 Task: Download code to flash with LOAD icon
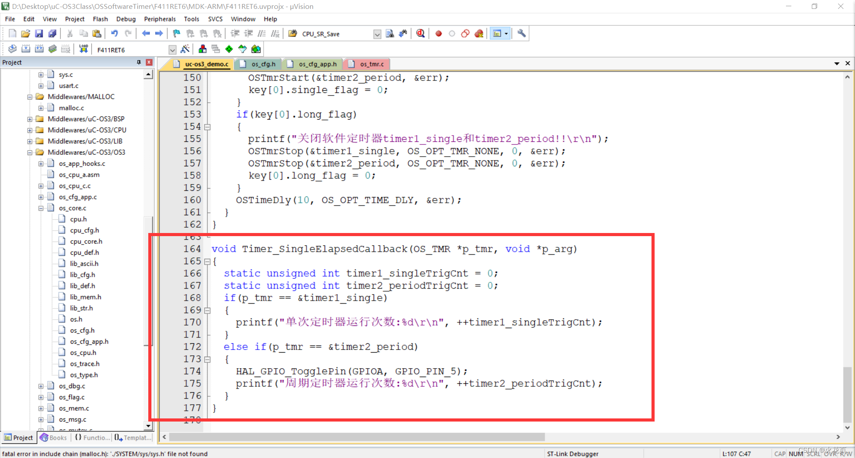(83, 49)
